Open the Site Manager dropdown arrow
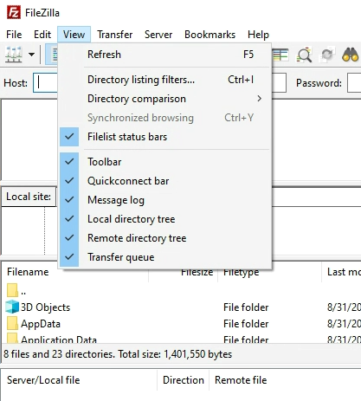The image size is (361, 401). point(31,55)
